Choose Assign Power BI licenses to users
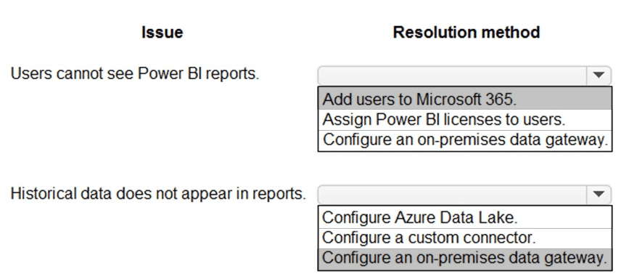621x276 pixels. 464,119
